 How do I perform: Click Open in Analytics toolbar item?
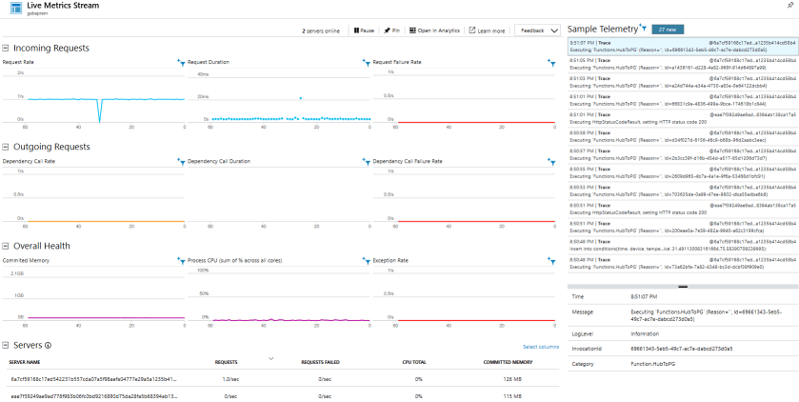coord(434,30)
